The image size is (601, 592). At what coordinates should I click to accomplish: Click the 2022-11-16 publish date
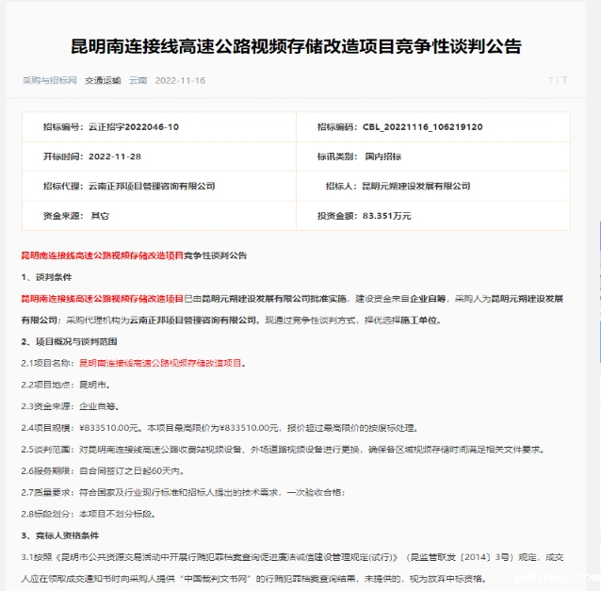point(180,80)
